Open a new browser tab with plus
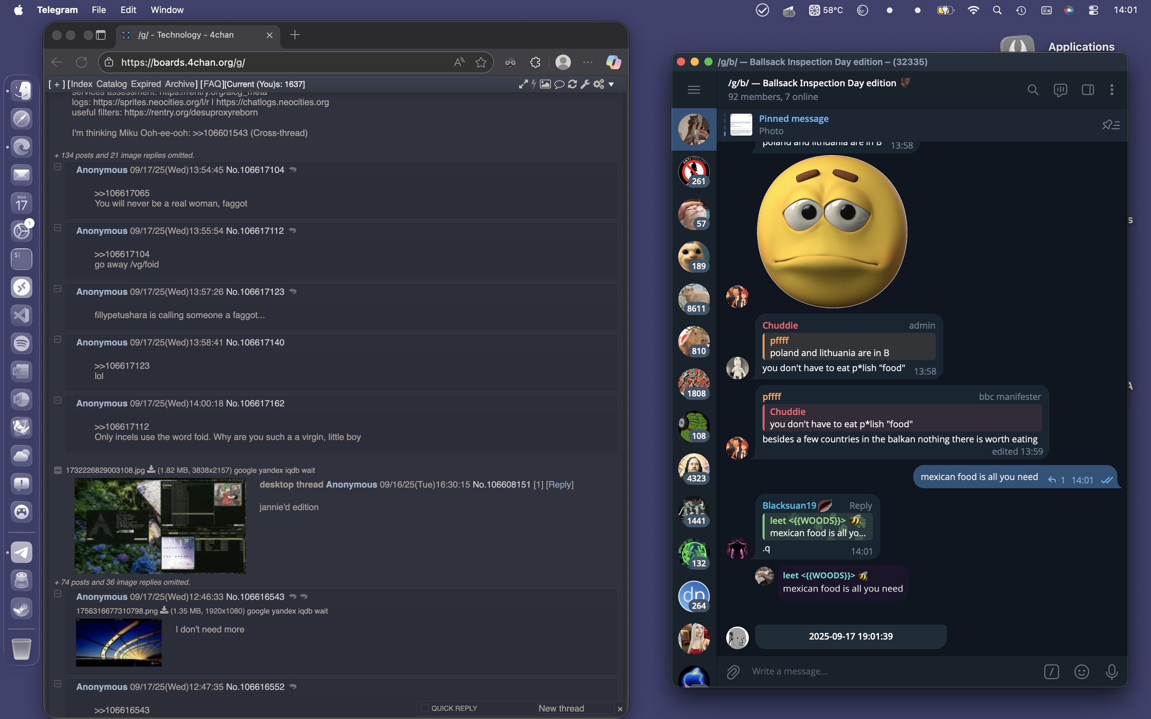 coord(295,35)
